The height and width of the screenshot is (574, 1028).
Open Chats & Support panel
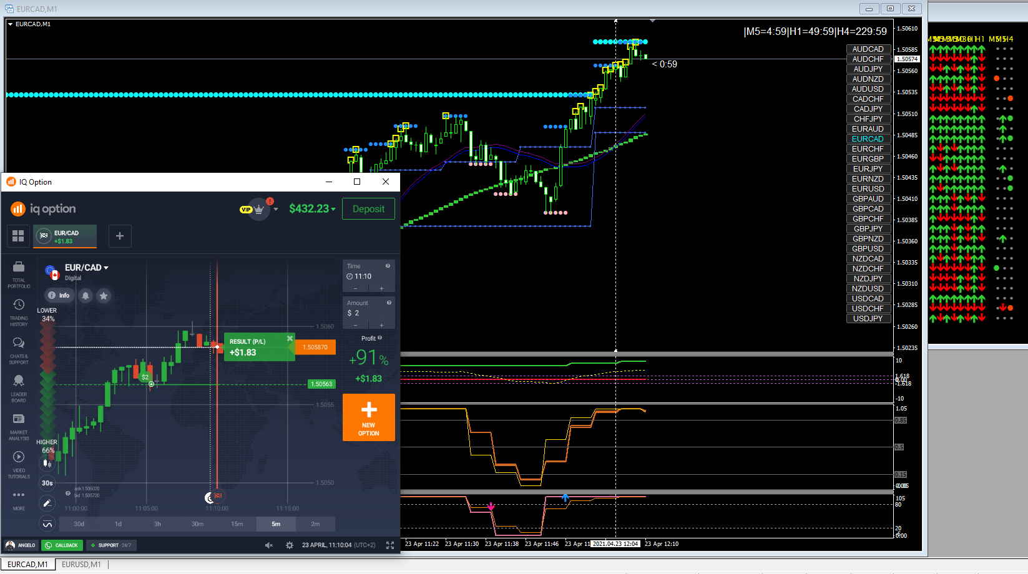(x=19, y=351)
